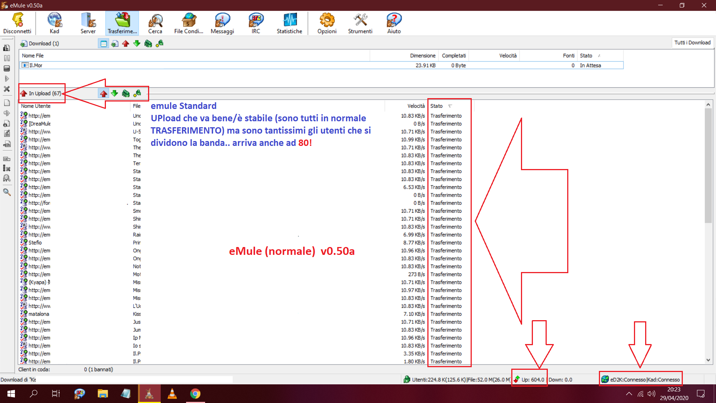Click the open file page sidebar icon

pyautogui.click(x=7, y=103)
